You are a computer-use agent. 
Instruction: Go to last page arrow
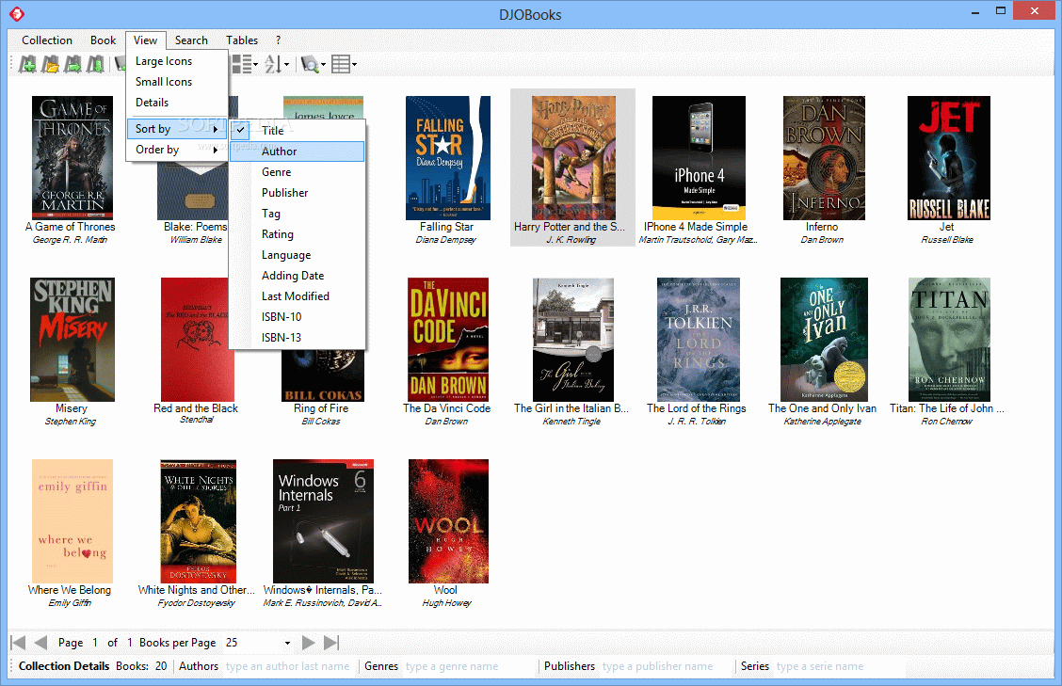point(331,643)
